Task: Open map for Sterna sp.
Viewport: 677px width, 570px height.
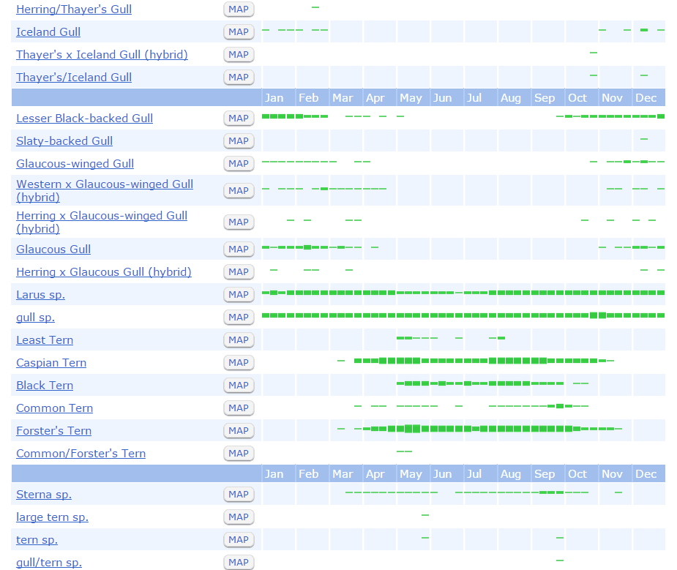Action: click(239, 495)
